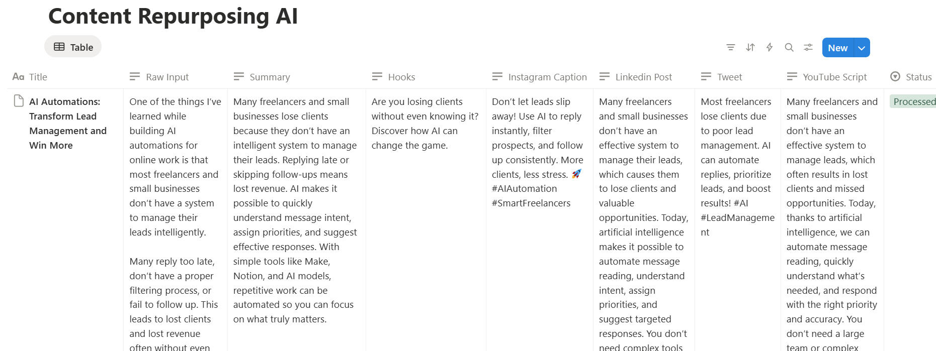Click the filter icon in the toolbar
Image resolution: width=936 pixels, height=351 pixels.
pyautogui.click(x=731, y=47)
